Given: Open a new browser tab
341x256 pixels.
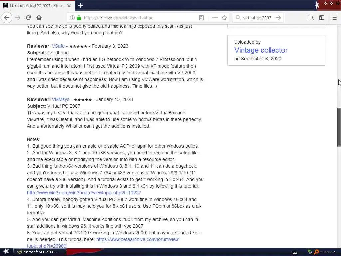Looking at the screenshot, I should coord(80,5).
